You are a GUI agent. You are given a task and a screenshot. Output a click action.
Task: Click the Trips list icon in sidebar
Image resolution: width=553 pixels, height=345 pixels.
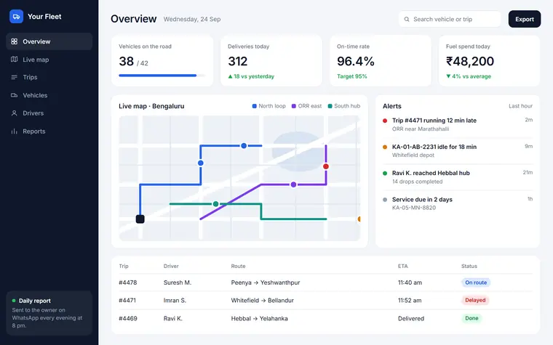[14, 77]
